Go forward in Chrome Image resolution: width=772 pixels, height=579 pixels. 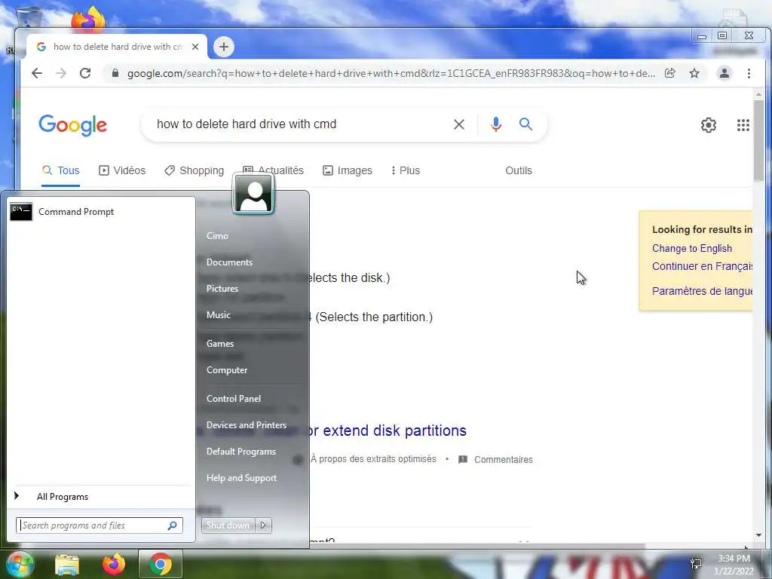(61, 73)
